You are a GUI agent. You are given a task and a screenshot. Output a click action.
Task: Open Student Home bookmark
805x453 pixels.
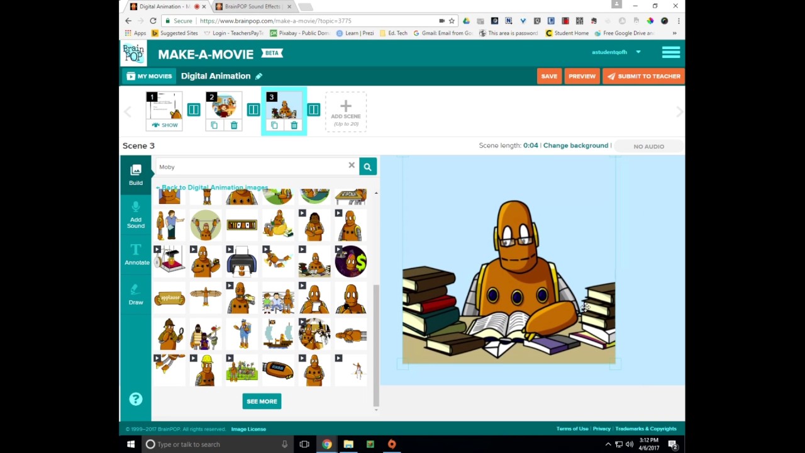567,33
